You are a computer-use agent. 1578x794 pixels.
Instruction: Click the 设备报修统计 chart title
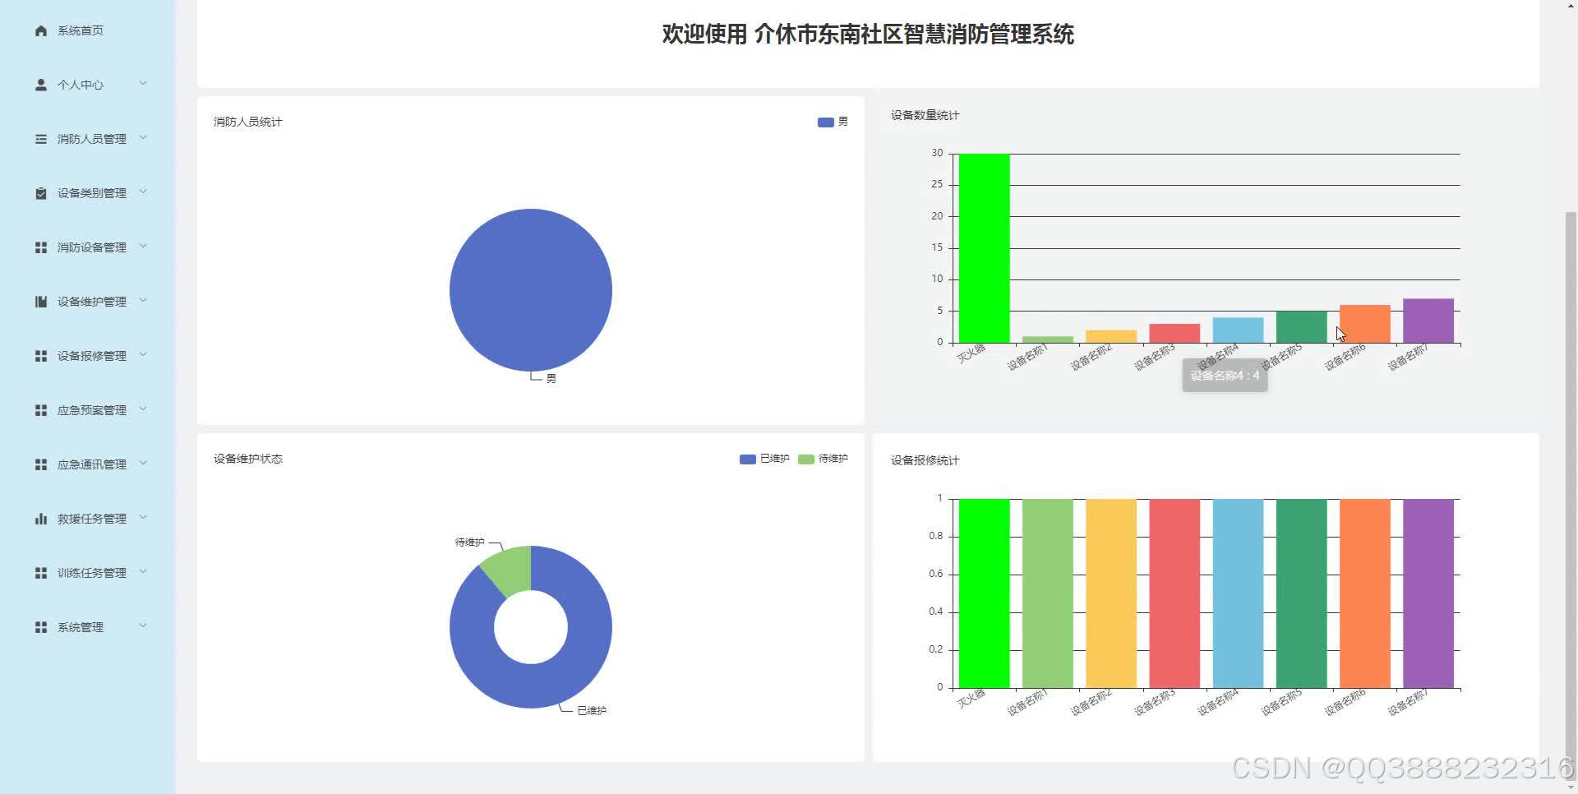(x=925, y=460)
